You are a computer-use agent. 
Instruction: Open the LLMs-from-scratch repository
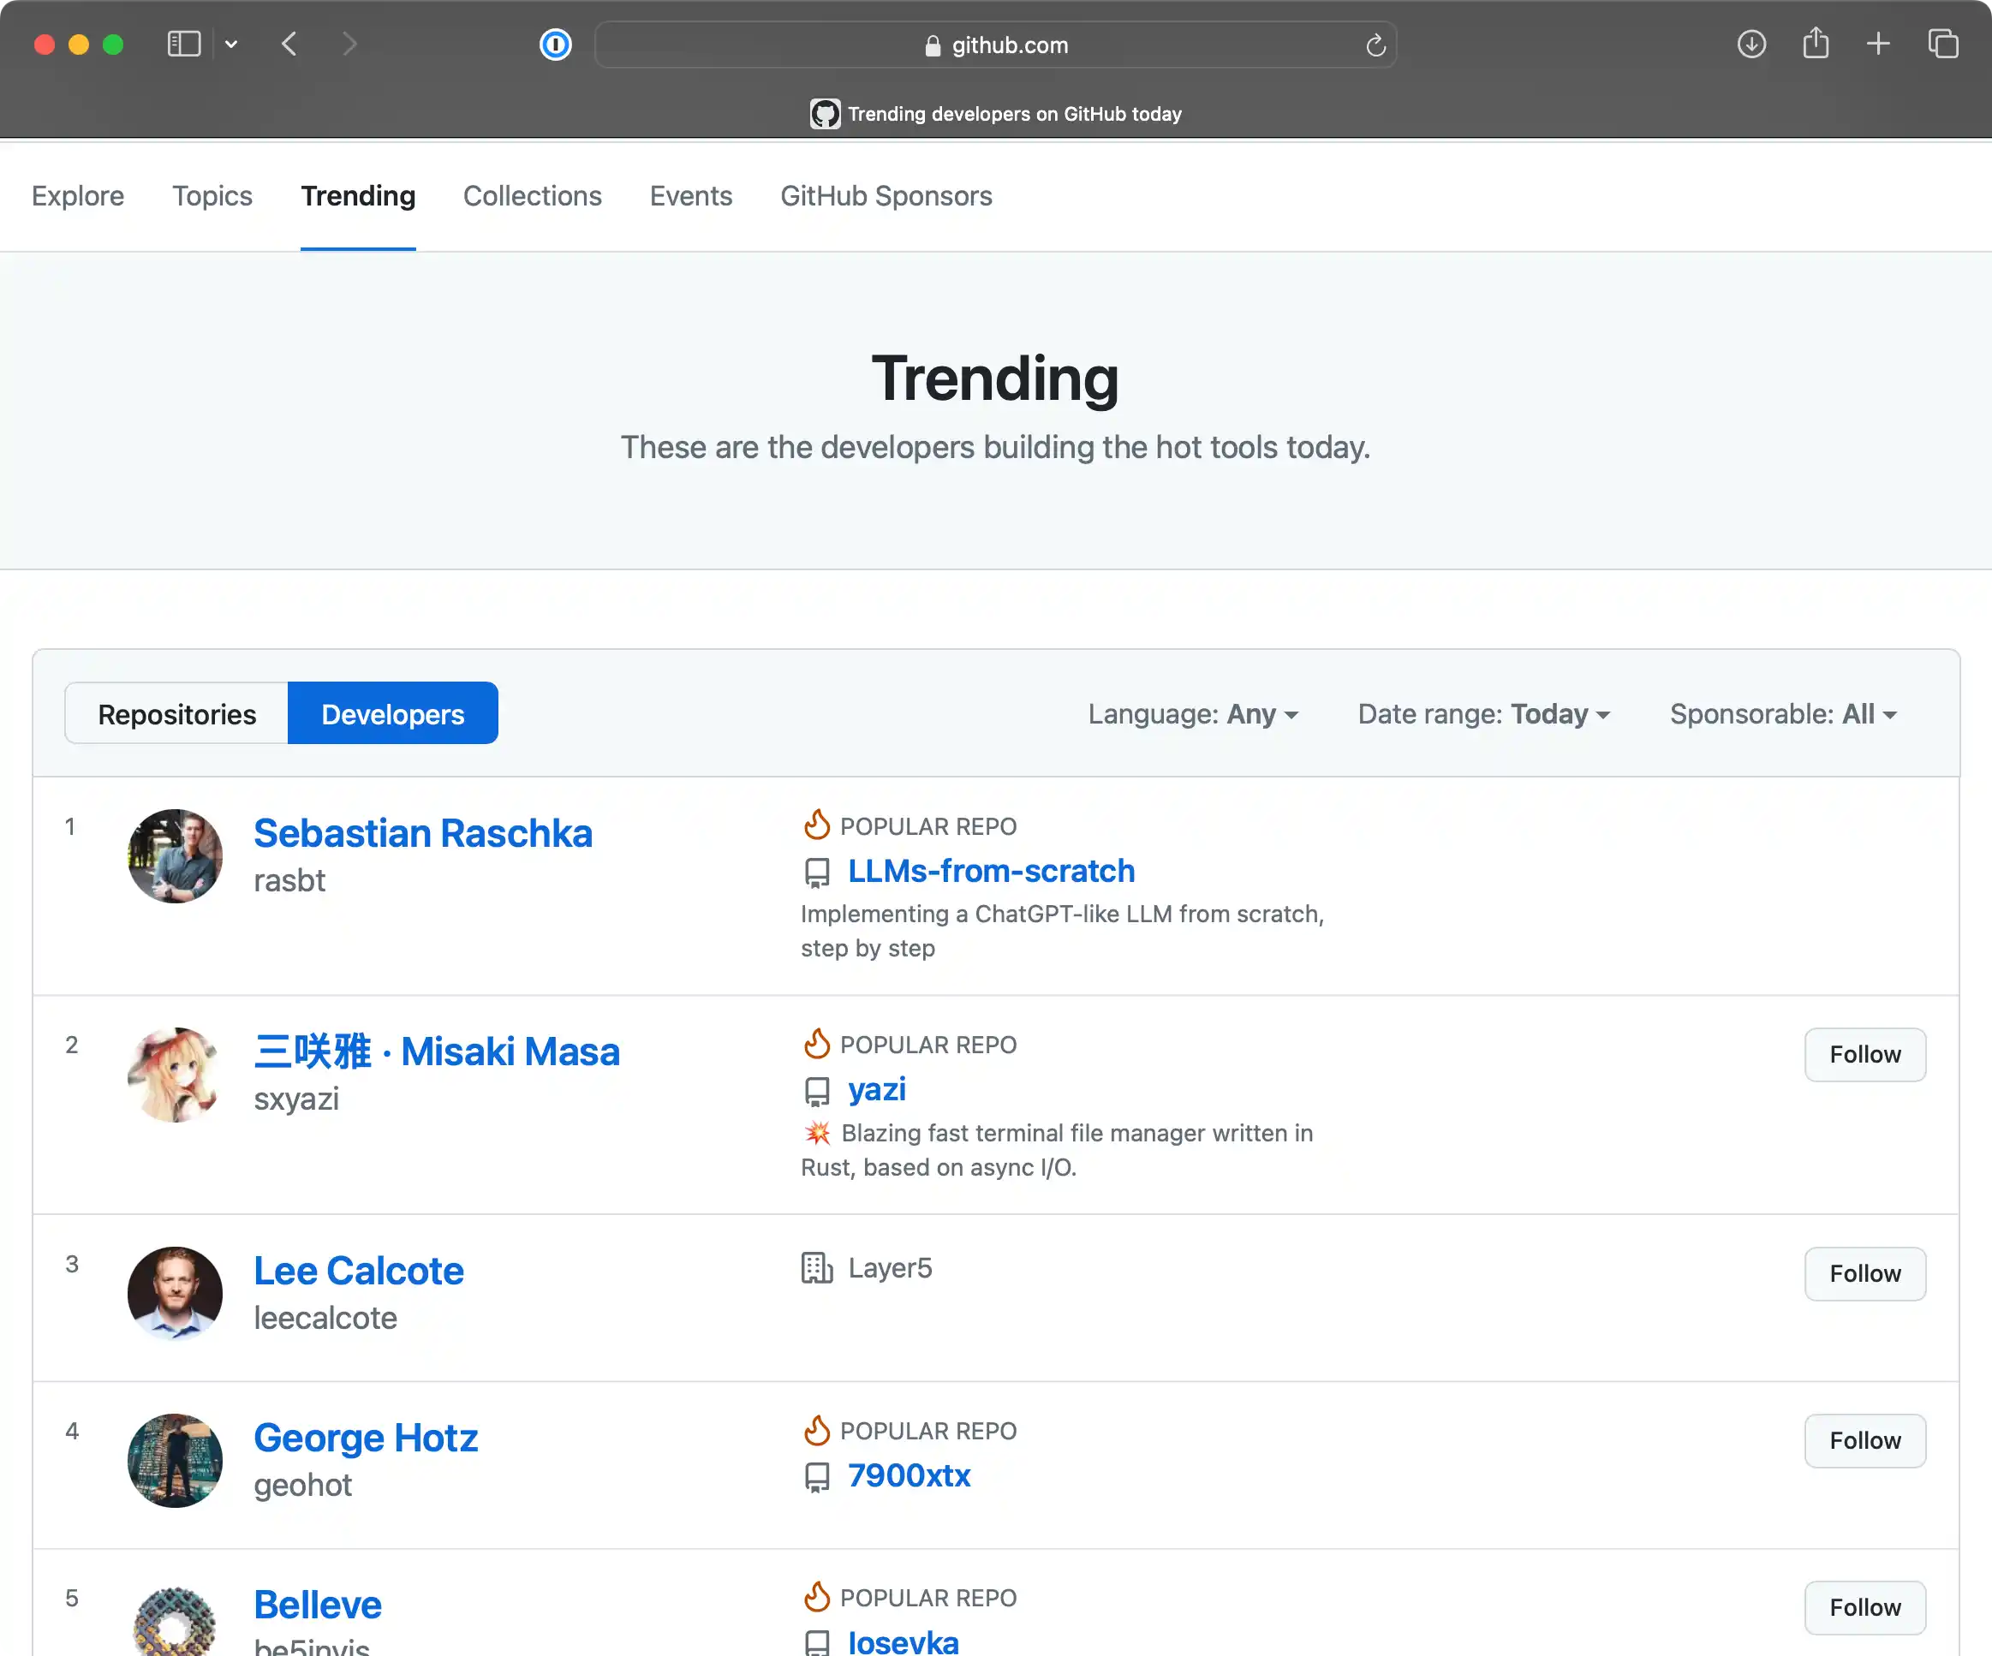click(x=991, y=871)
